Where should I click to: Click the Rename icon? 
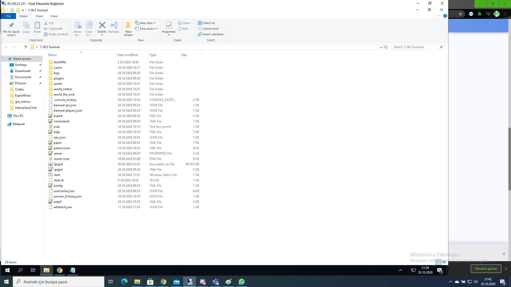[x=114, y=25]
